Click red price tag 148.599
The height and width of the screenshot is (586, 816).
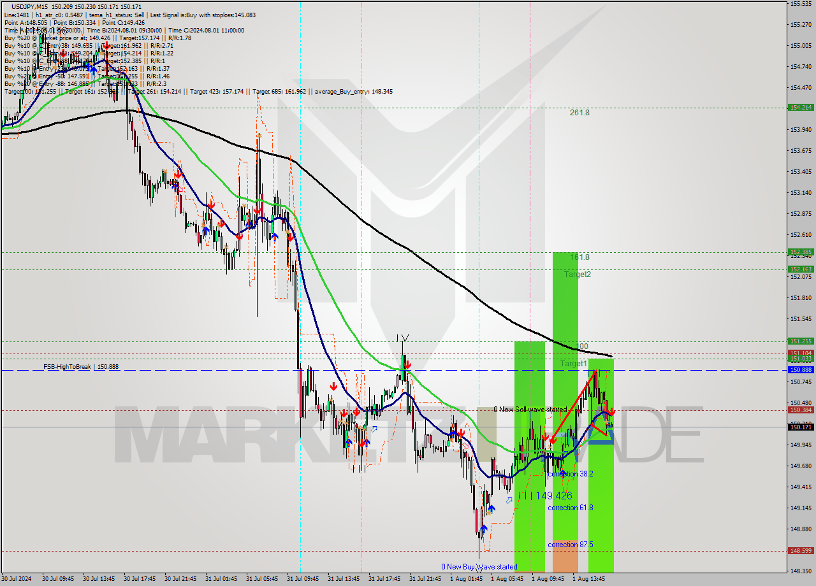pos(801,551)
